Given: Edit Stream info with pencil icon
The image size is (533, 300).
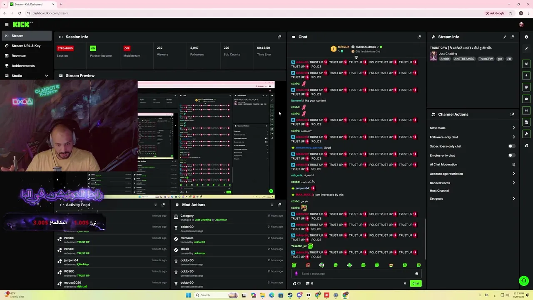Looking at the screenshot, I should (x=505, y=37).
